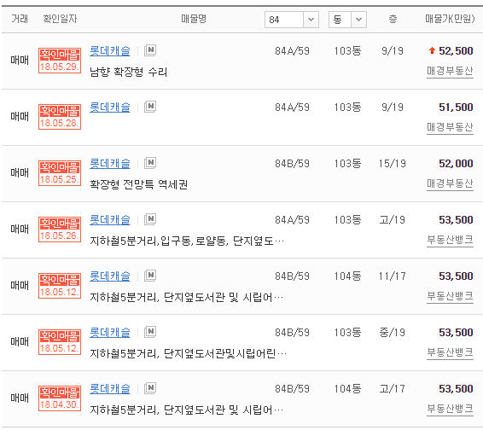Image resolution: width=483 pixels, height=436 pixels.
Task: Click area 84A/59 in the 18.05.28. row
Action: (x=293, y=108)
